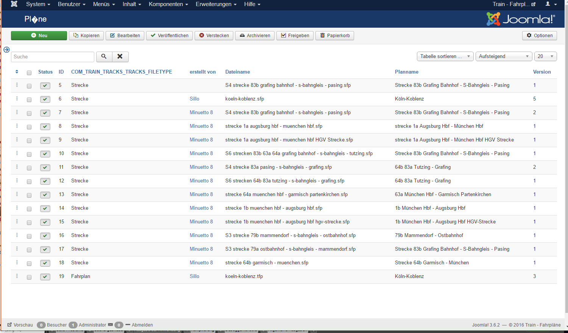Click the messages envelope icon in footer
Image resolution: width=568 pixels, height=333 pixels.
(x=111, y=325)
